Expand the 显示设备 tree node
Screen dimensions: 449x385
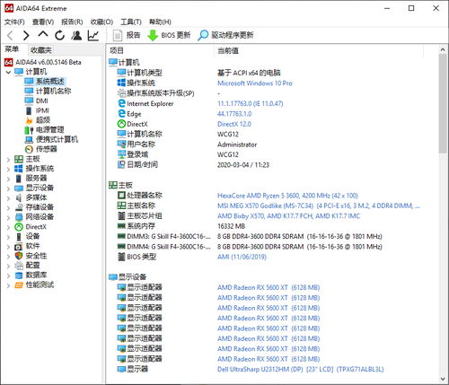(x=8, y=188)
